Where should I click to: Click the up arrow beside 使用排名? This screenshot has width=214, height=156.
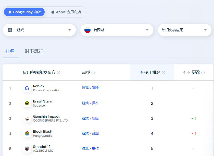coord(141,72)
